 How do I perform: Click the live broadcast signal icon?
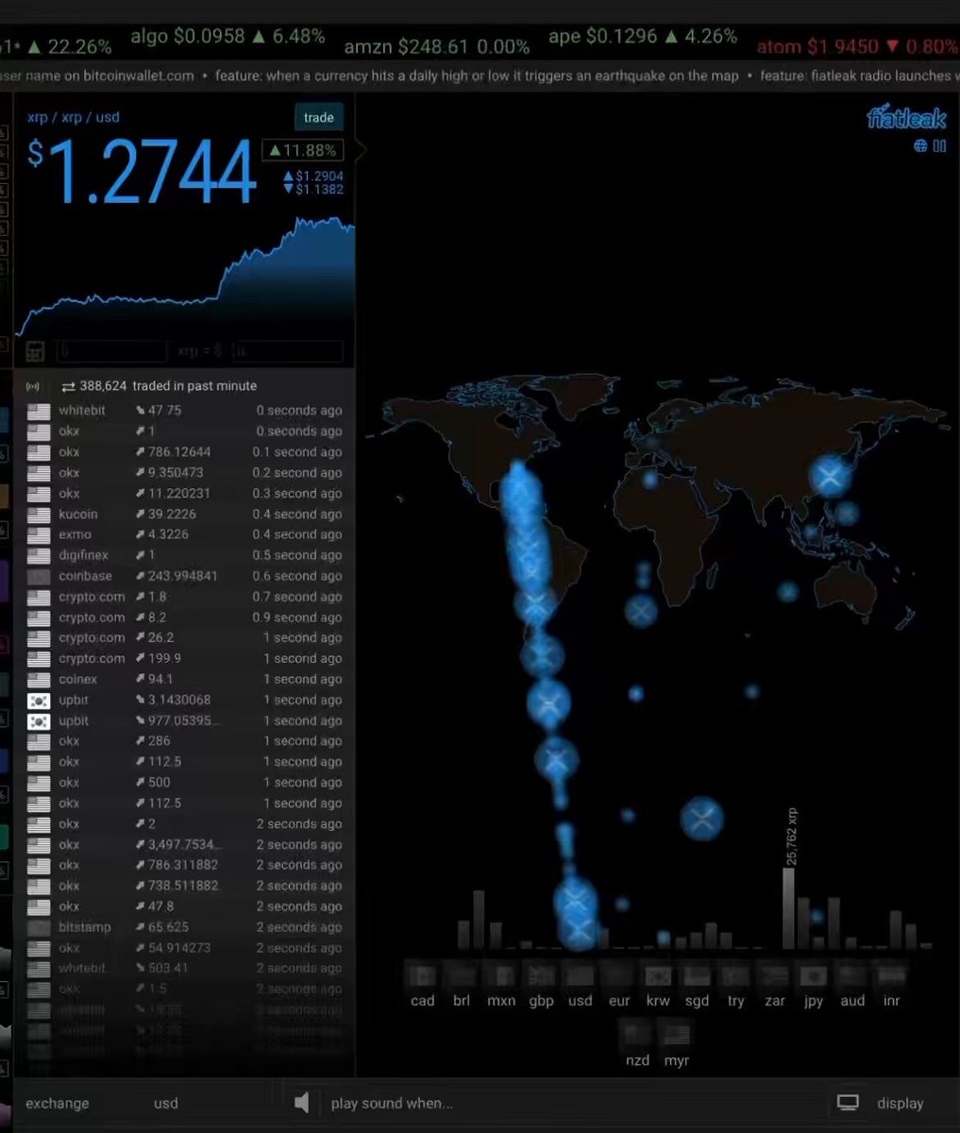(x=33, y=386)
